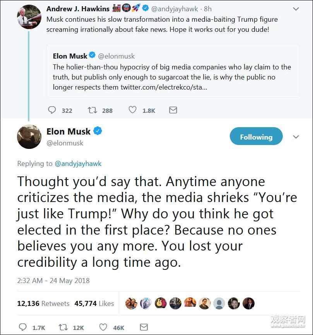Open the @andyjayhawk mention link
The image size is (313, 335).
(x=78, y=164)
